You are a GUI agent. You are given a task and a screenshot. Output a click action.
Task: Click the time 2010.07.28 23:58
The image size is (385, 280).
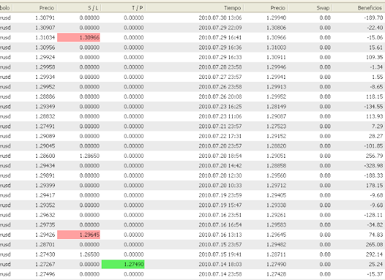[220, 67]
